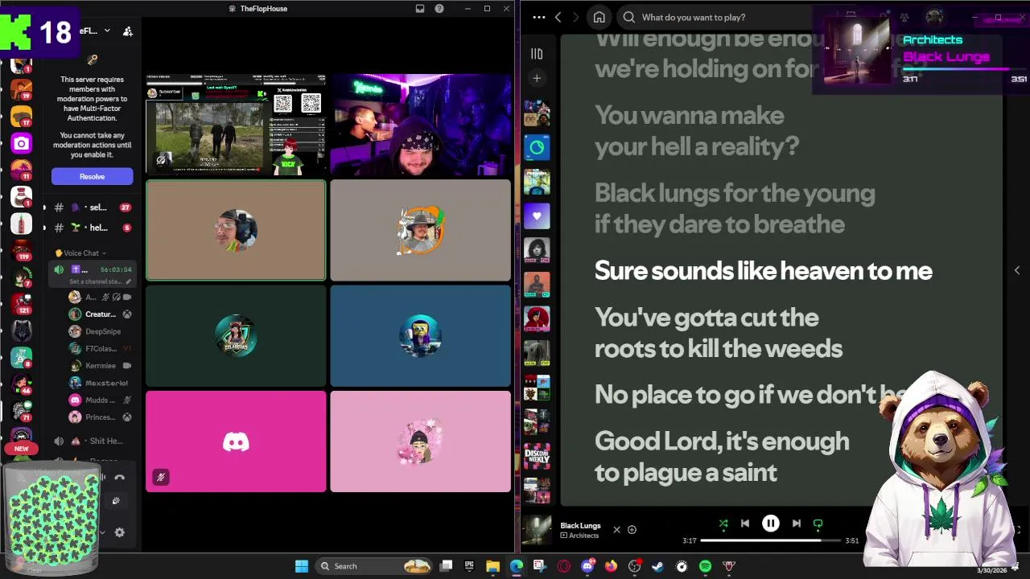Open the 'Shit He...' voice channel

(92, 441)
